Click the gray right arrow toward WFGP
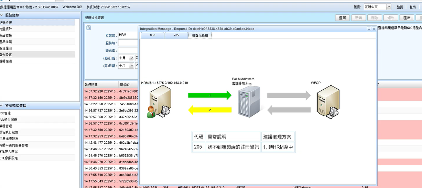The height and width of the screenshot is (188, 422). click(289, 95)
